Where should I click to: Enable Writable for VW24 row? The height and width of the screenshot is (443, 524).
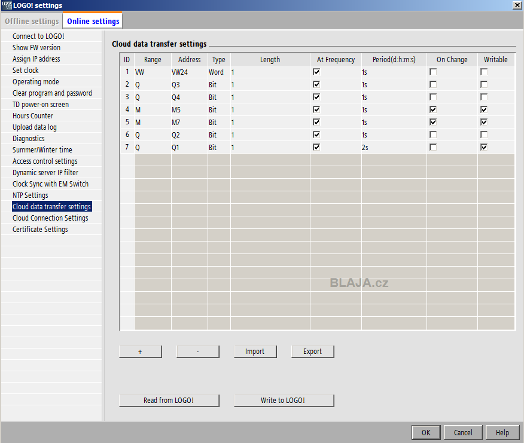(484, 72)
